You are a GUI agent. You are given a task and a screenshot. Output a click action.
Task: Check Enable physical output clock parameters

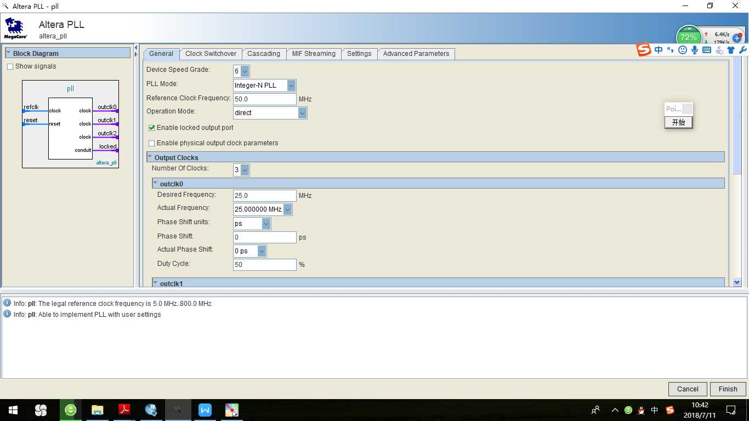152,144
